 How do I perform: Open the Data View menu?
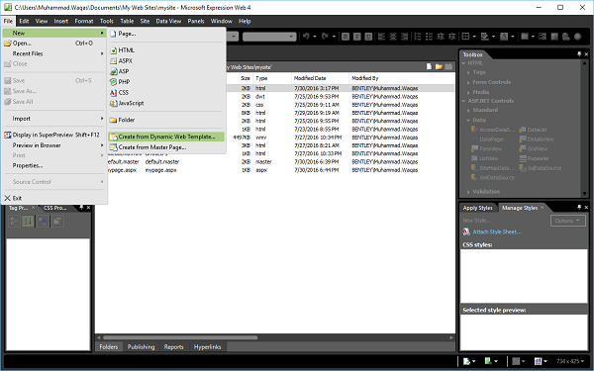point(168,21)
